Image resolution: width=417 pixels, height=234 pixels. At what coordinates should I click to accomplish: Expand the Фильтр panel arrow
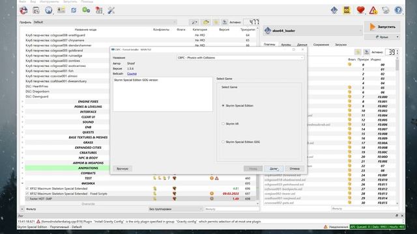click(22, 209)
